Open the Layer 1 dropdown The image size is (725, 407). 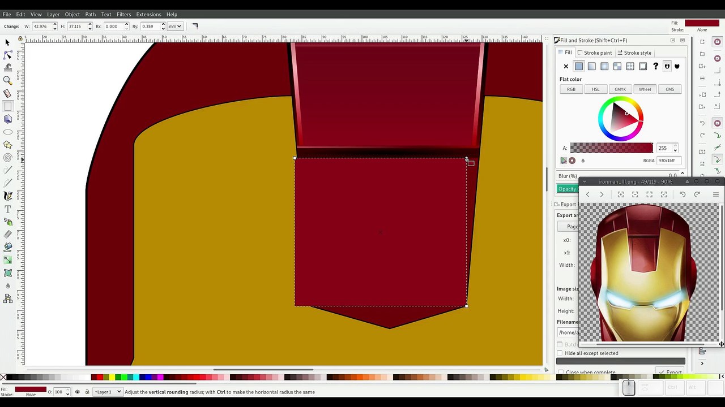click(x=108, y=392)
